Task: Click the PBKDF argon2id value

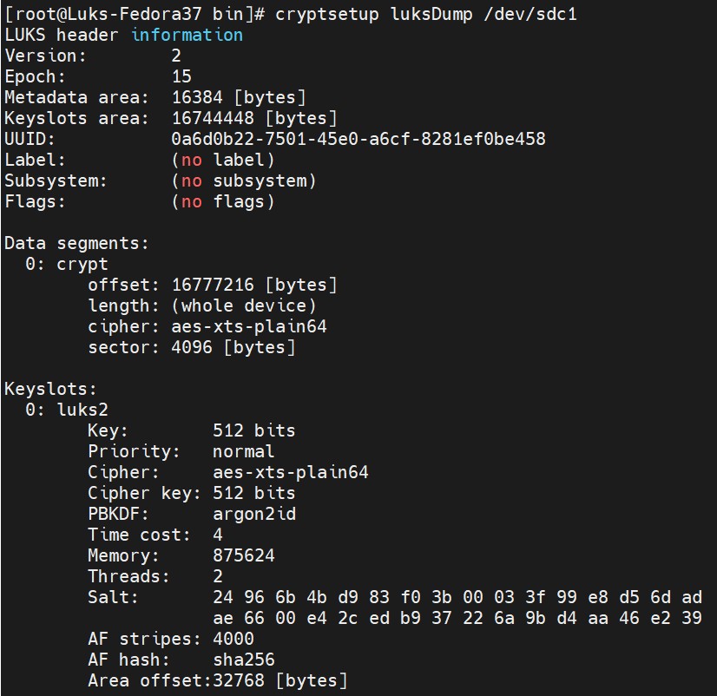Action: pos(254,514)
